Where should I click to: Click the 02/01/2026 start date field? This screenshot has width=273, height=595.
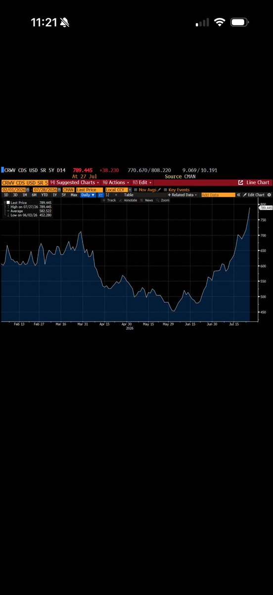[13, 189]
